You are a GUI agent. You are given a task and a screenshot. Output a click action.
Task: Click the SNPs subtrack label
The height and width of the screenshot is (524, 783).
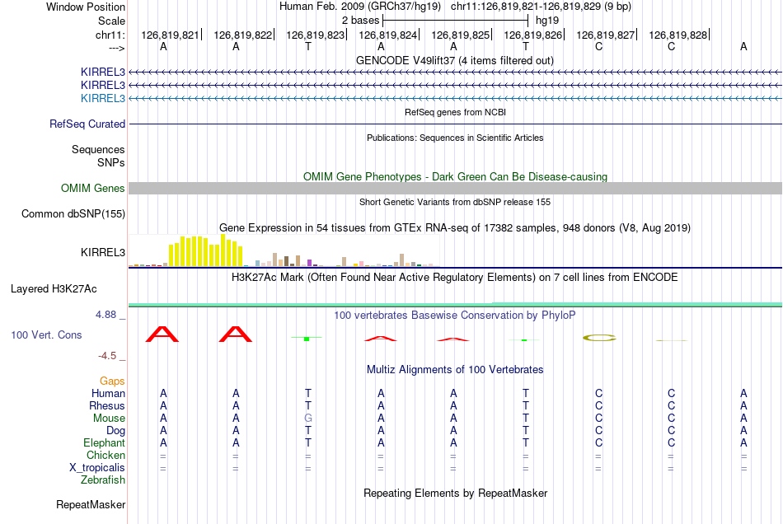[111, 162]
